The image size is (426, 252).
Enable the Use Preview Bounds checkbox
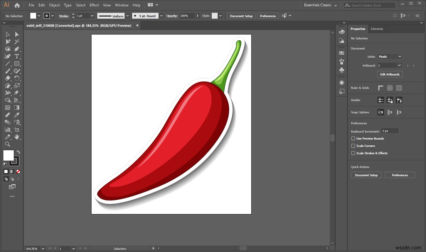point(353,138)
